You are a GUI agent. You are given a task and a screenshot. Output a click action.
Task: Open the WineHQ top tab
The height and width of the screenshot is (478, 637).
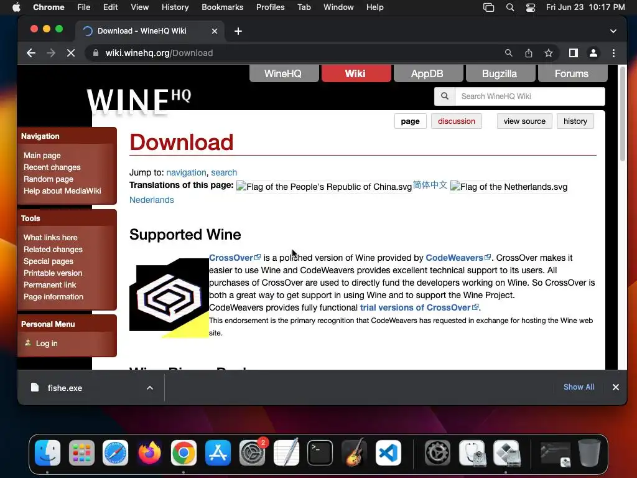(x=284, y=73)
